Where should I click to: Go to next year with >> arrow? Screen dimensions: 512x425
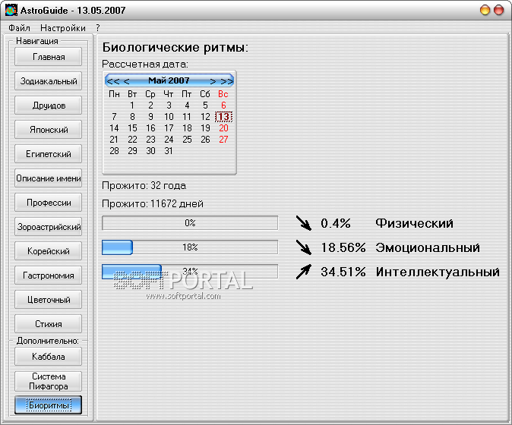click(227, 81)
